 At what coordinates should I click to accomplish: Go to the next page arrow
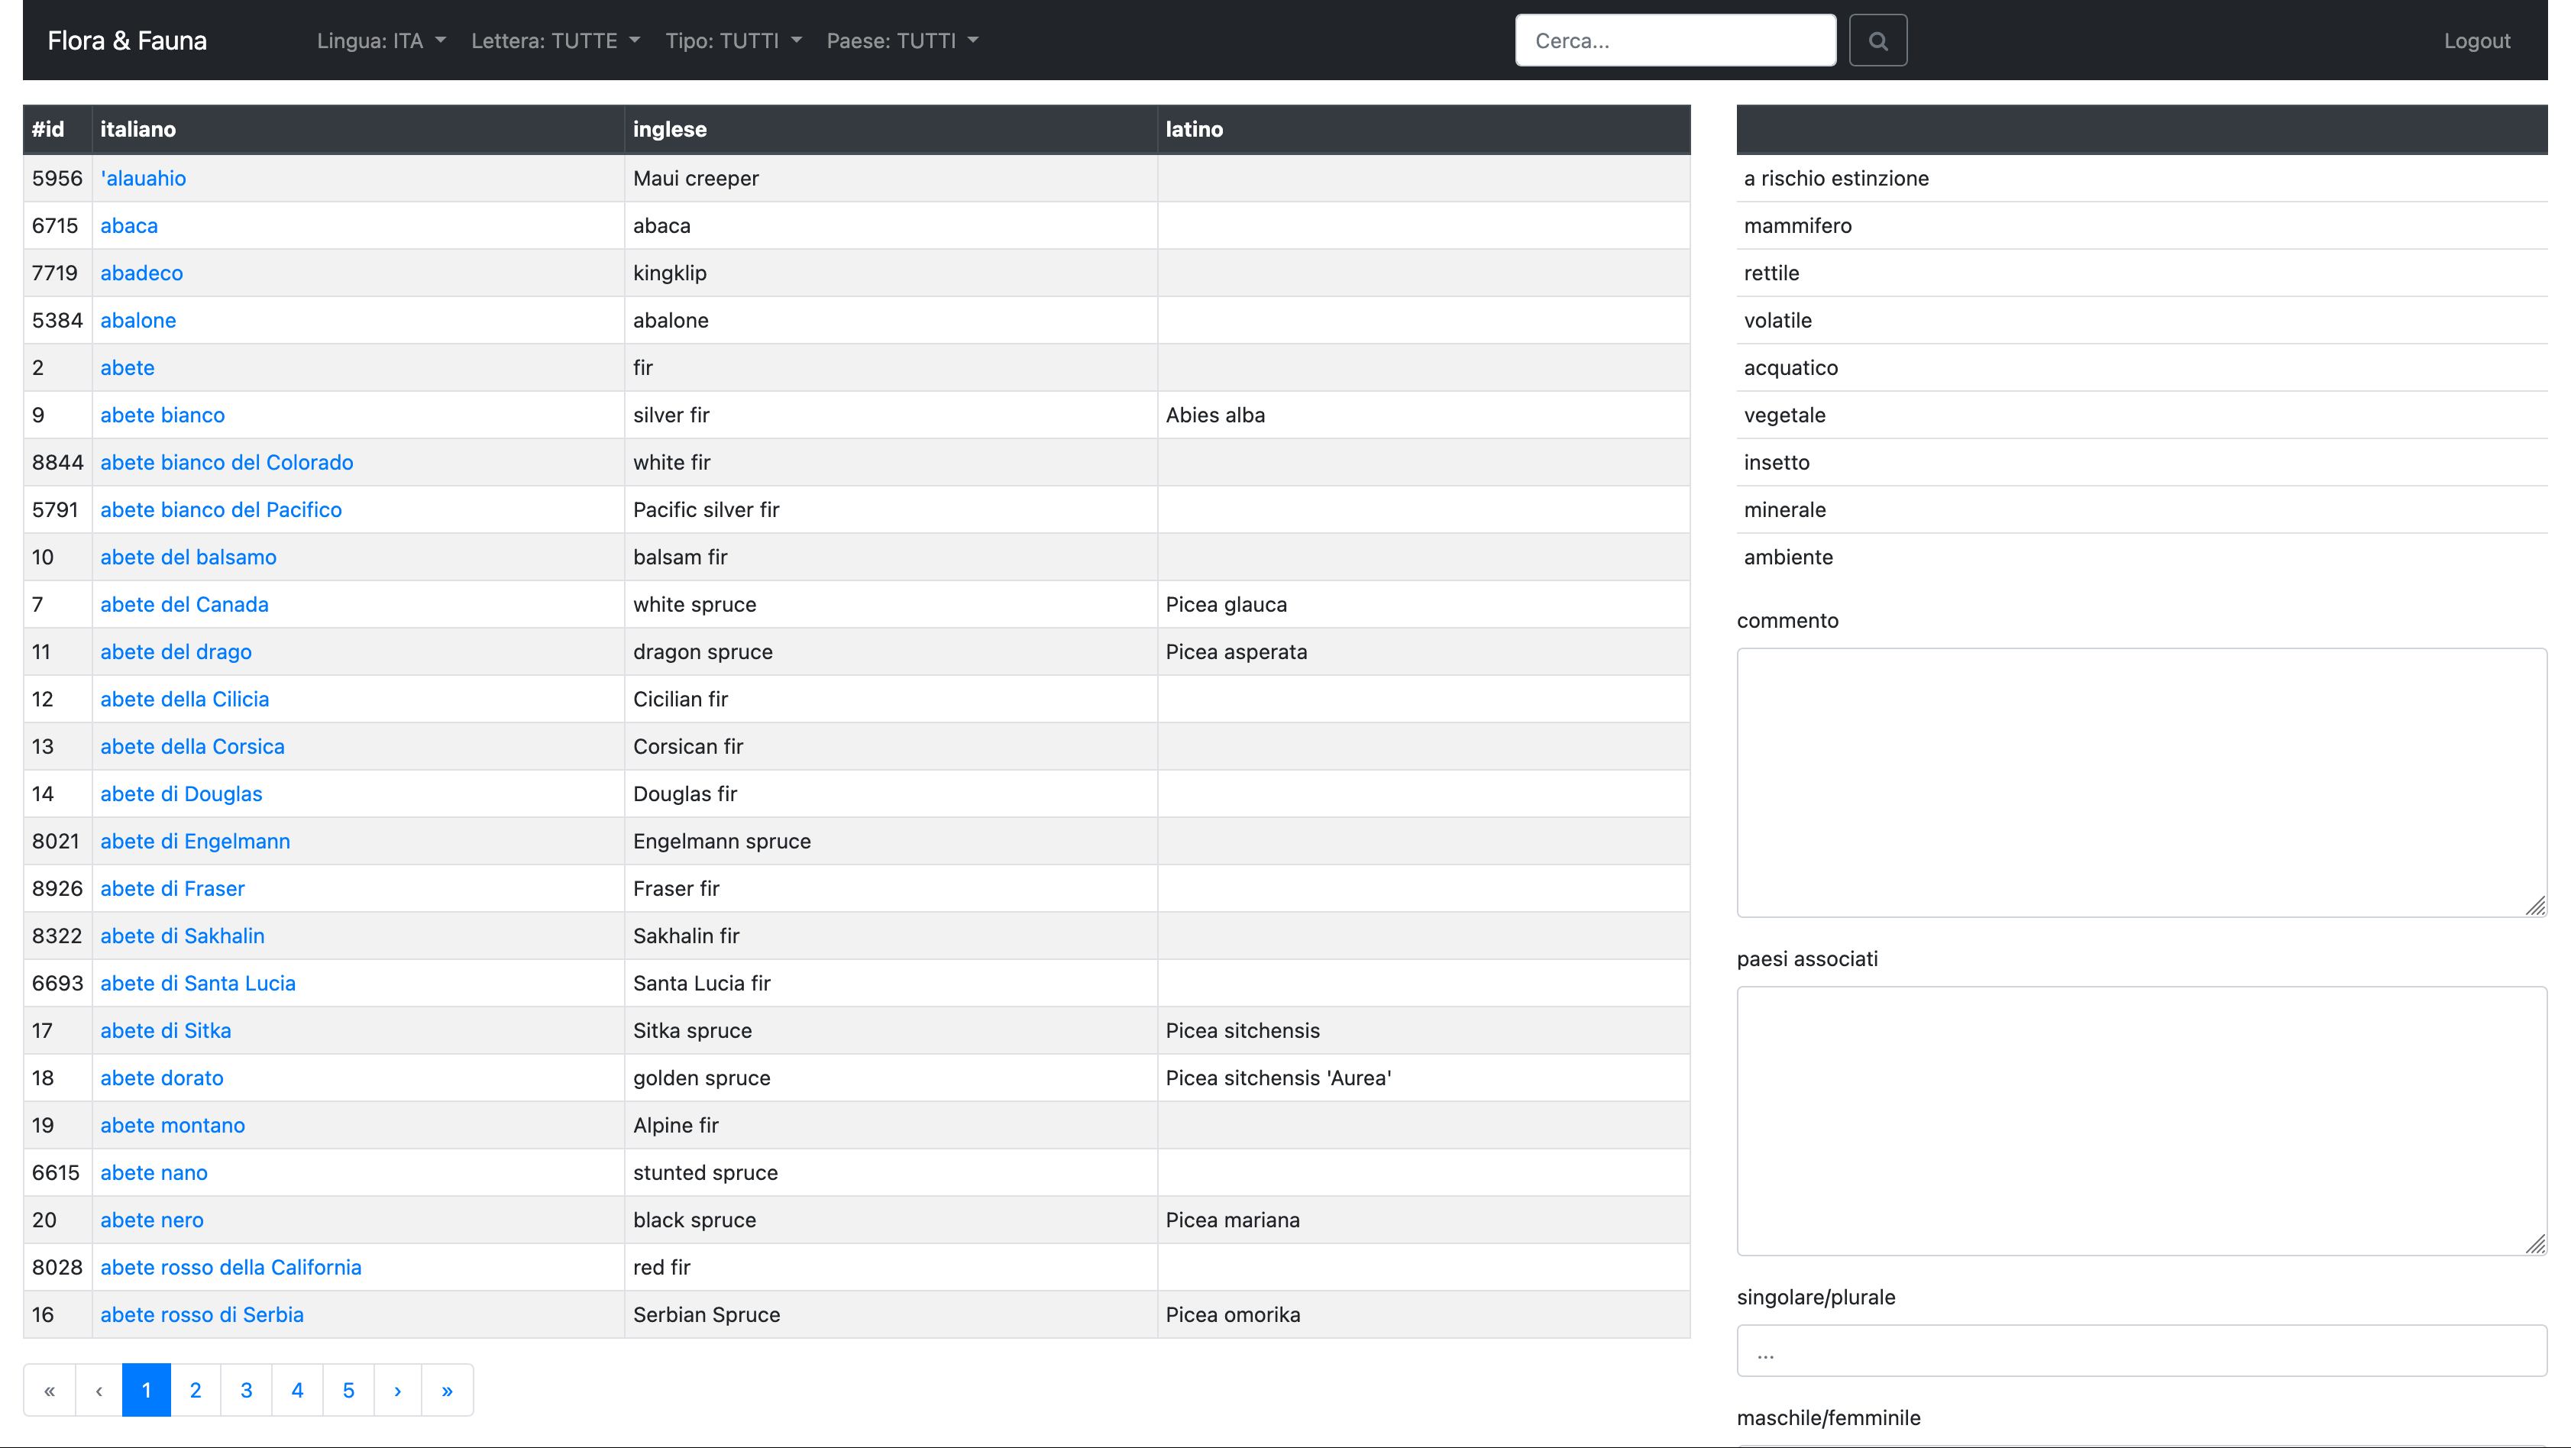tap(397, 1389)
